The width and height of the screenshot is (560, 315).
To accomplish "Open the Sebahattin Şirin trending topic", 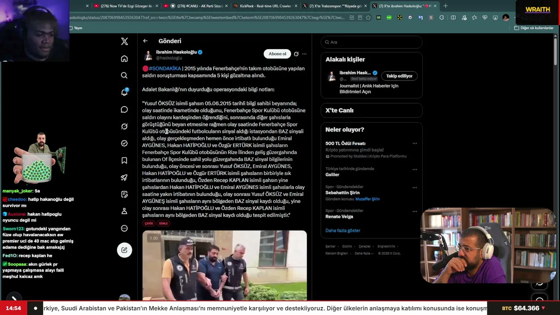I will click(342, 192).
